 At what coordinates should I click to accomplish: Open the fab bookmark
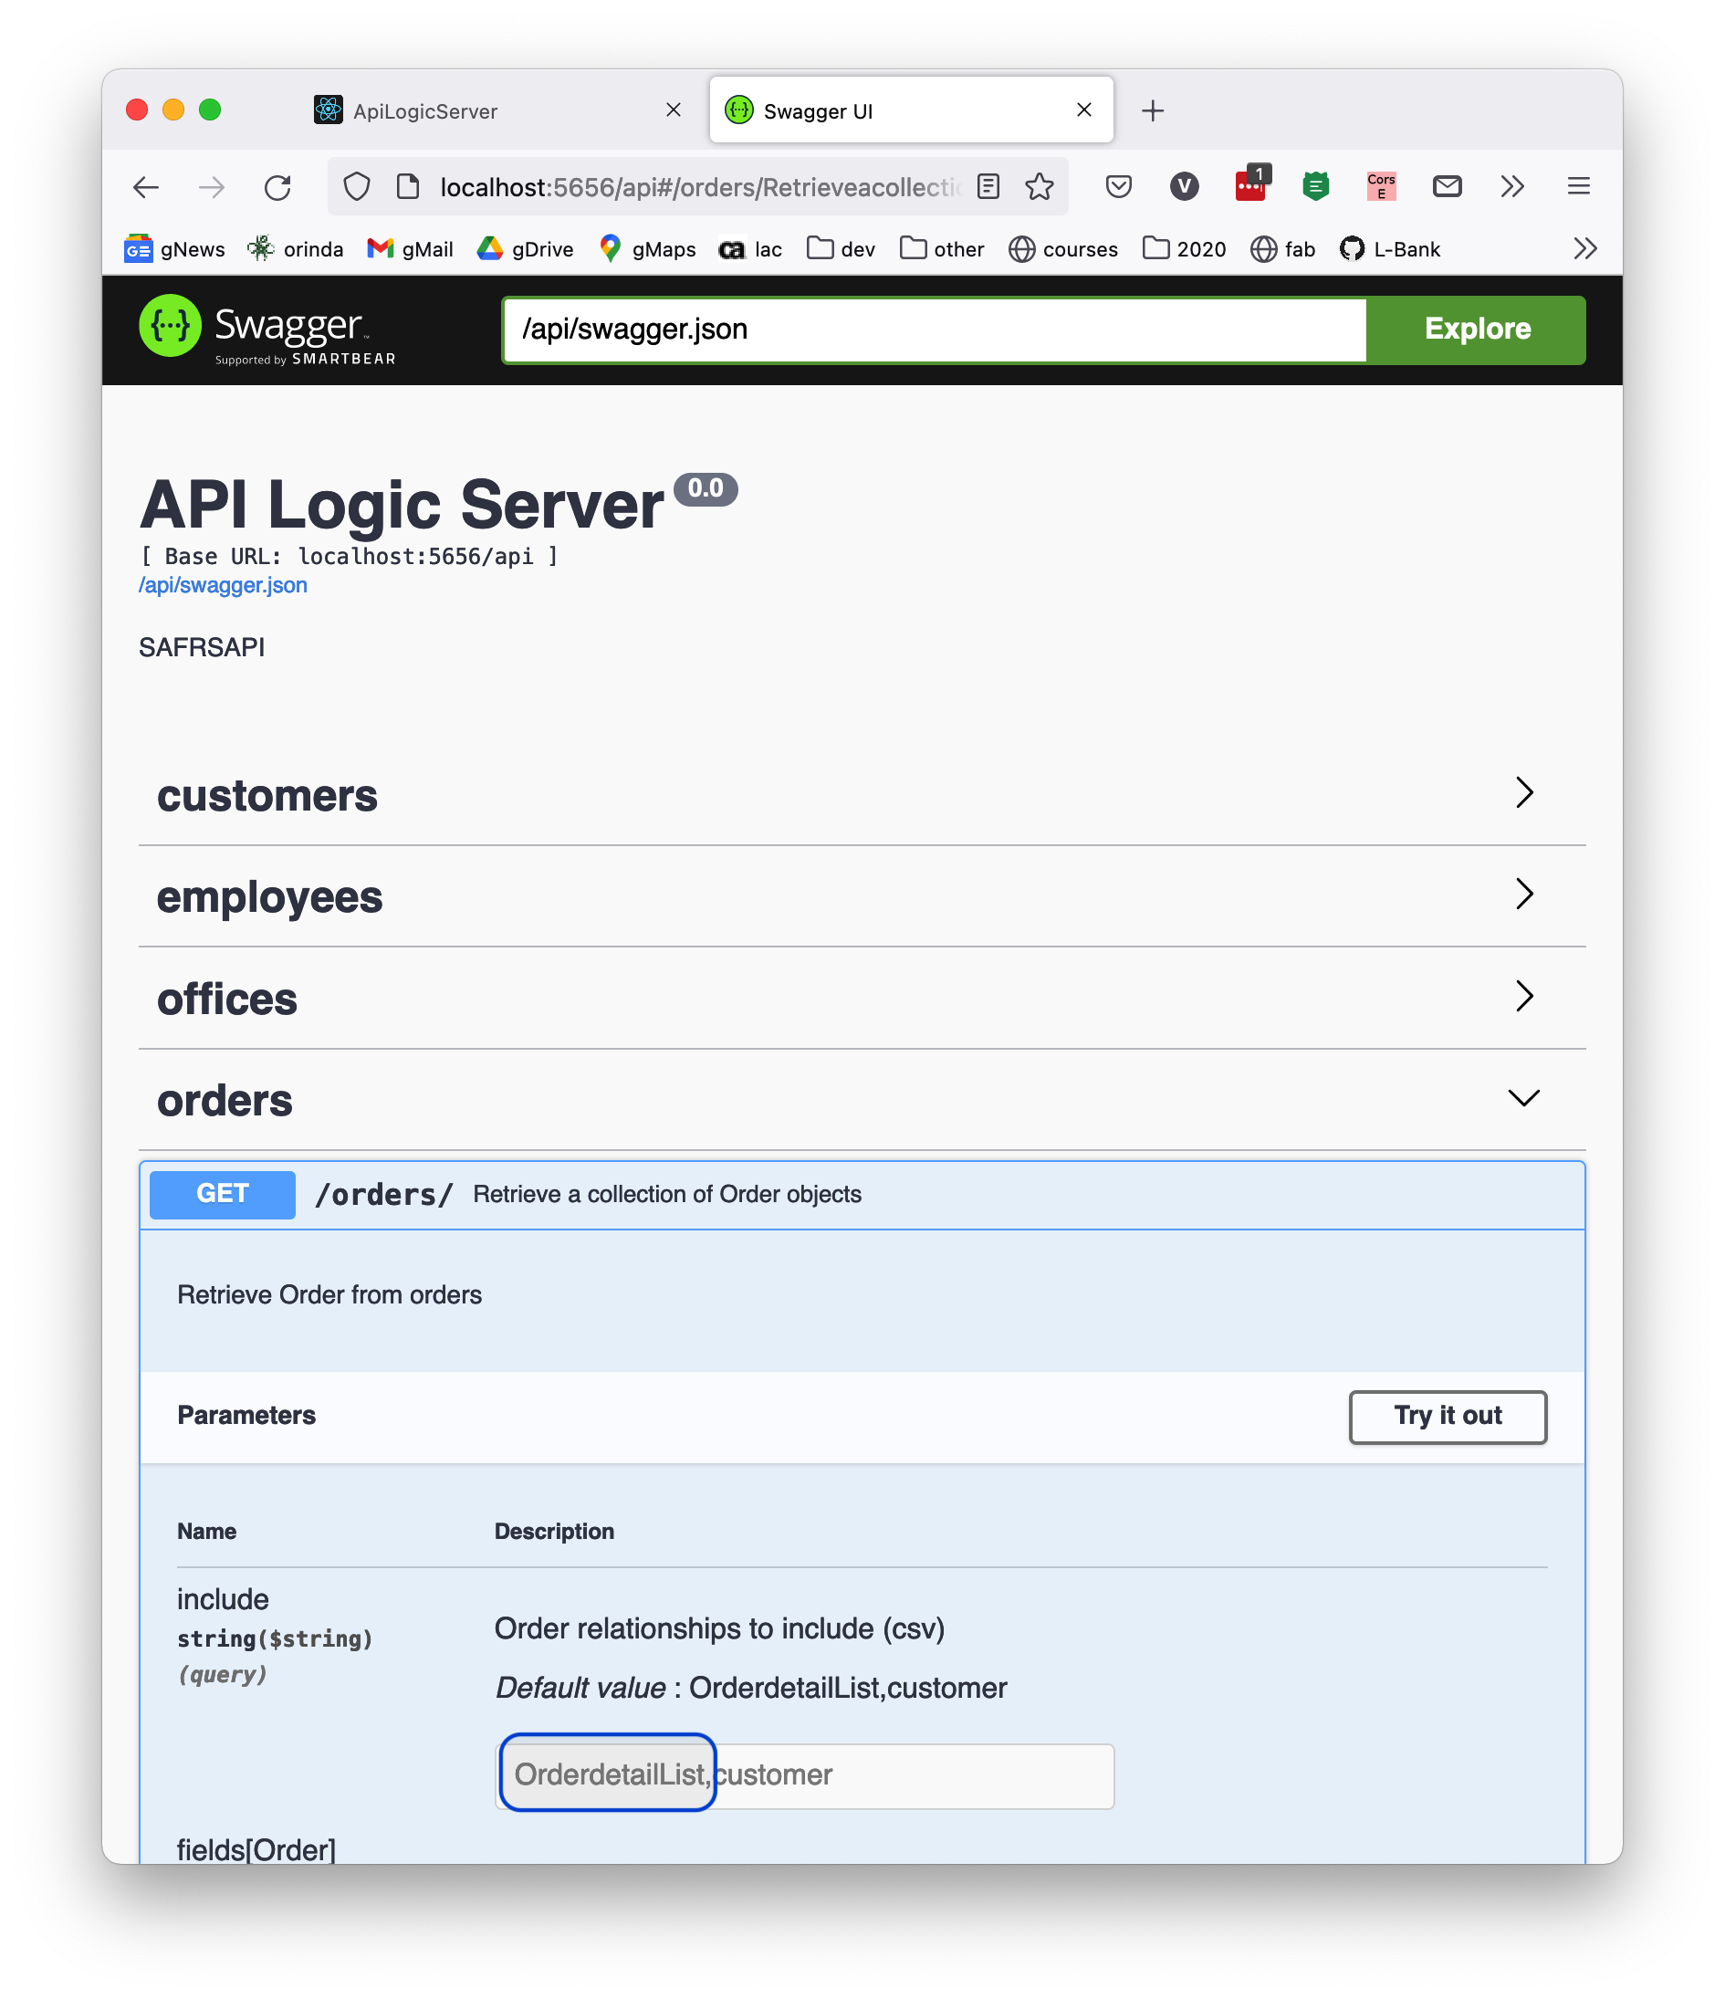[1283, 249]
